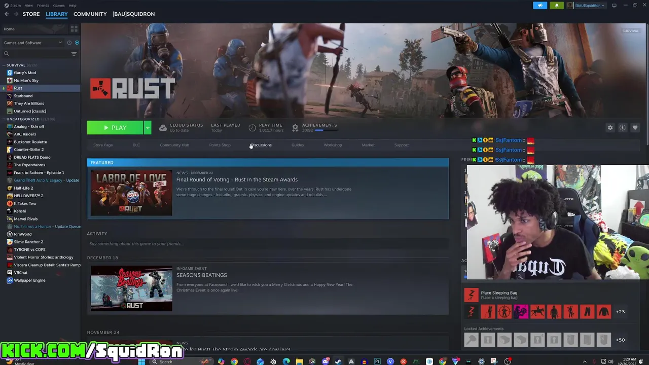Open Rust Points Shop link
Viewport: 649px width, 365px height.
click(x=220, y=145)
